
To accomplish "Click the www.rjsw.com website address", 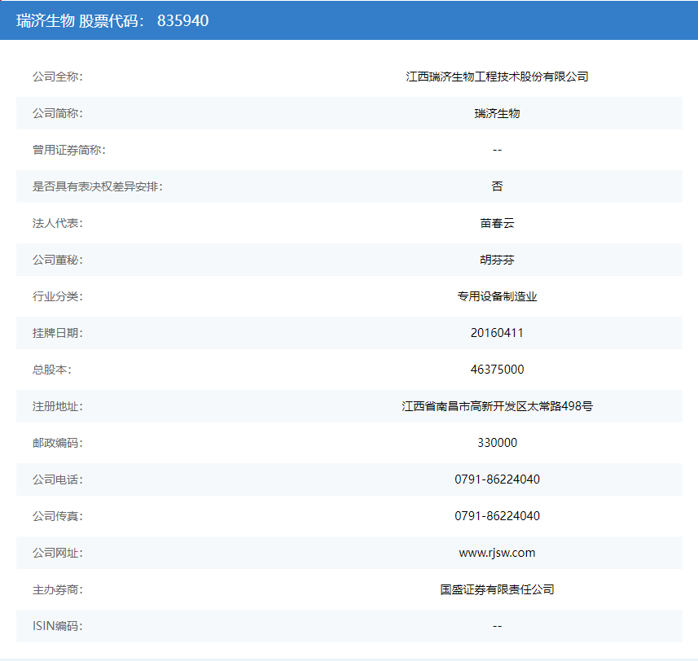I will tap(497, 553).
